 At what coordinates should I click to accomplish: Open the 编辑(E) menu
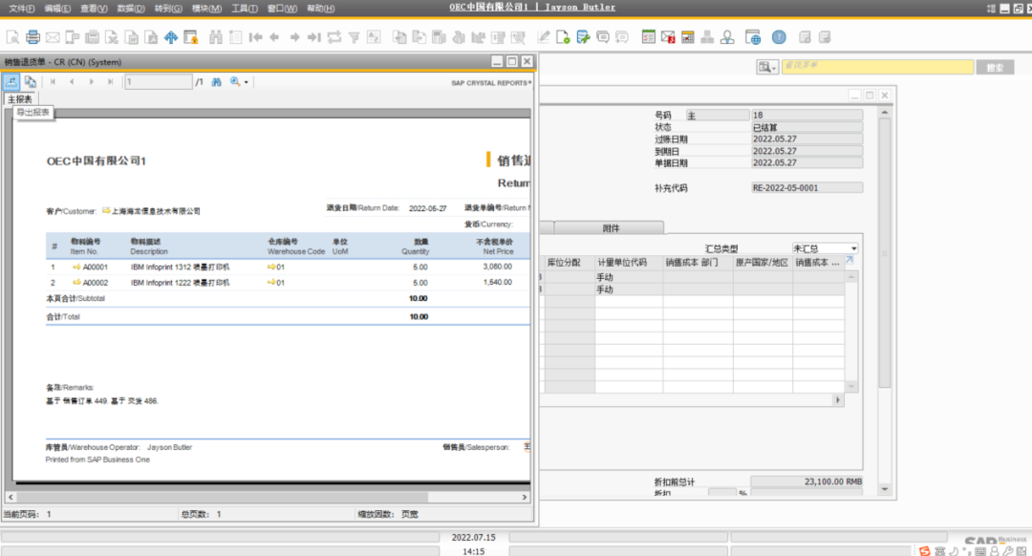[x=57, y=8]
